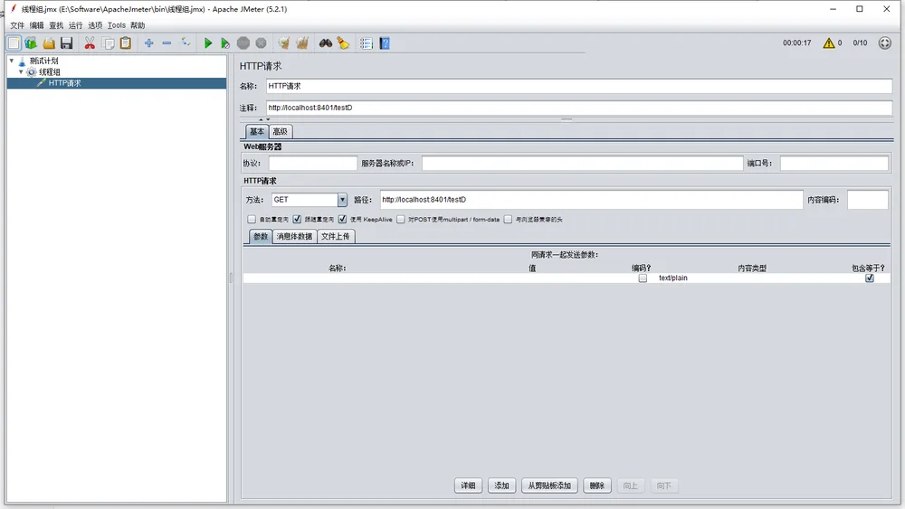Click the 添加 button
The width and height of the screenshot is (905, 509).
pos(501,485)
